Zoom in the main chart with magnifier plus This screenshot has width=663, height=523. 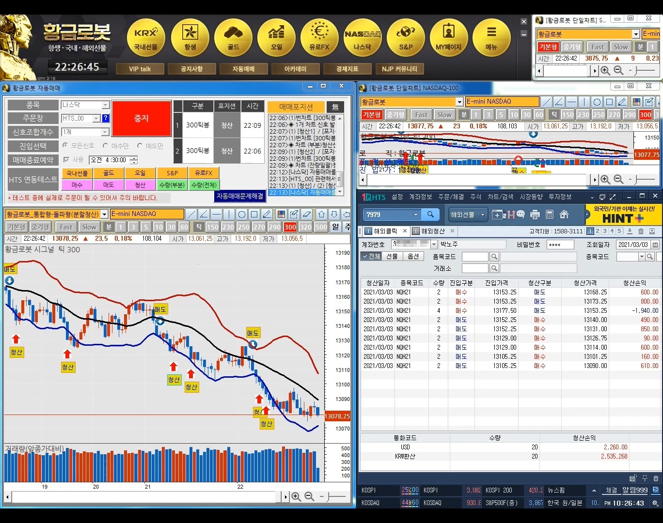(296, 497)
